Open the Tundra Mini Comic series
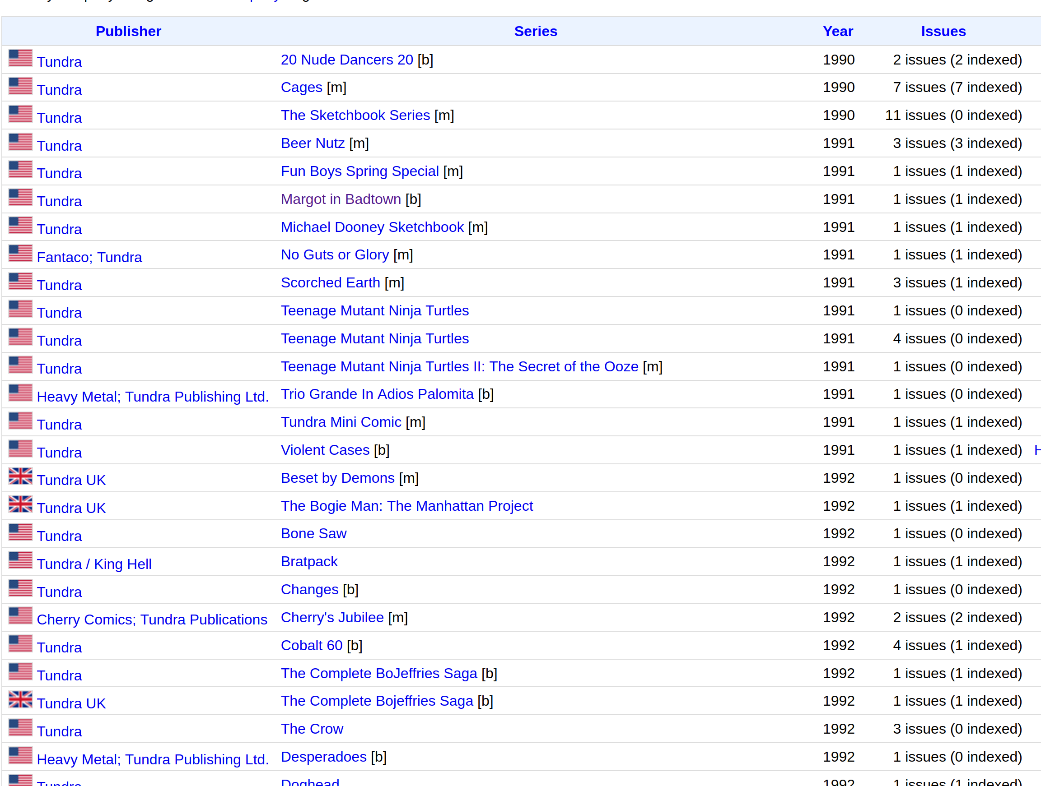The image size is (1041, 786). (341, 422)
